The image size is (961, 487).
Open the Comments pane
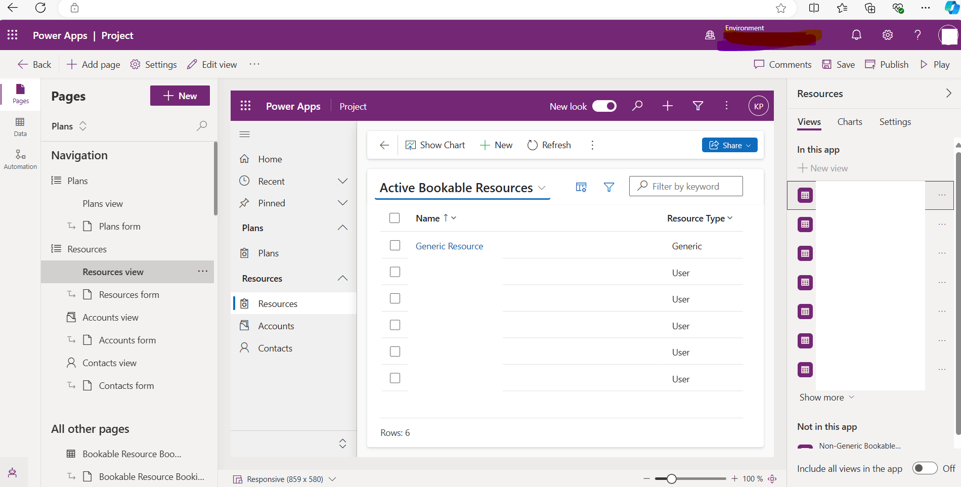[x=782, y=64]
